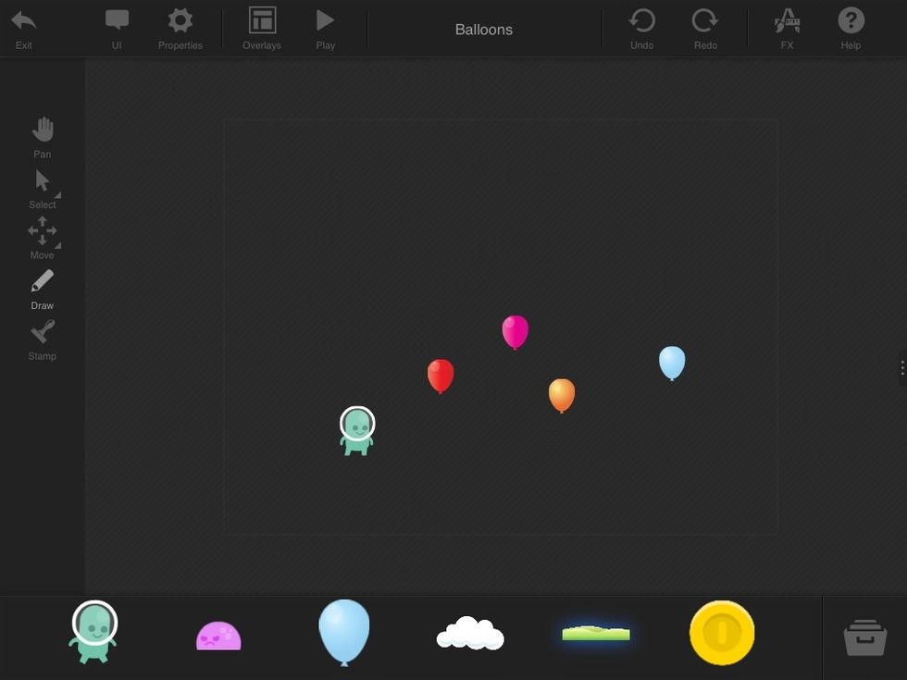The image size is (907, 680).
Task: Redo the last undone action
Action: 705,21
